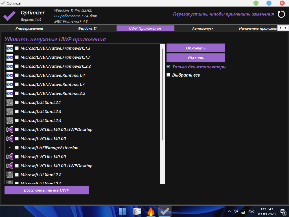289x217 pixels.
Task: Open the notification center icon
Action: coord(283,212)
